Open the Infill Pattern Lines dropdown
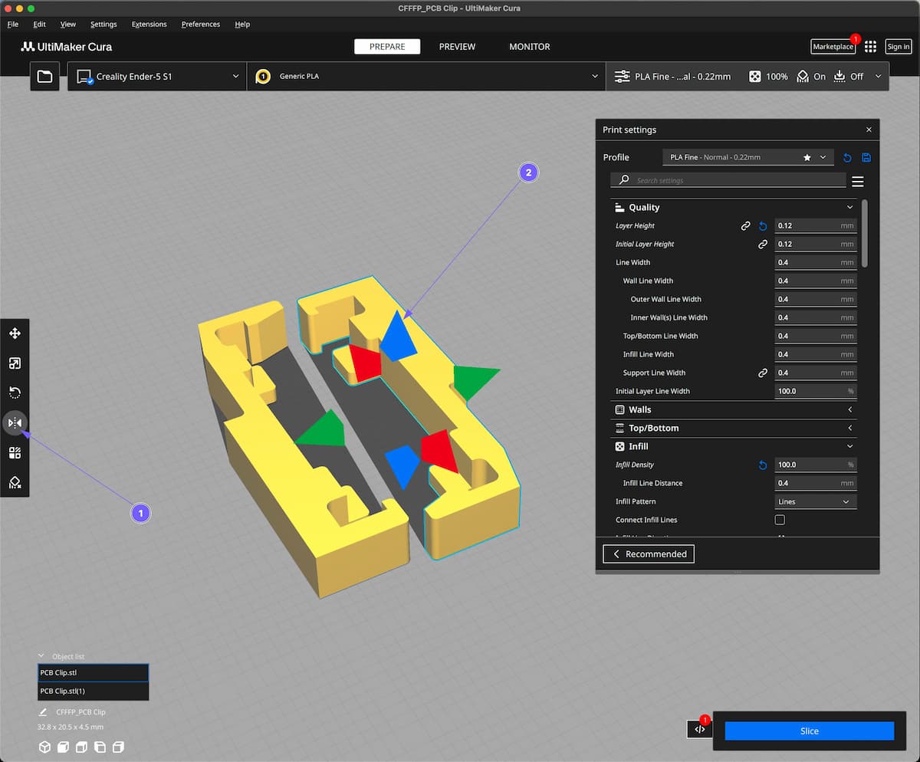 tap(816, 502)
